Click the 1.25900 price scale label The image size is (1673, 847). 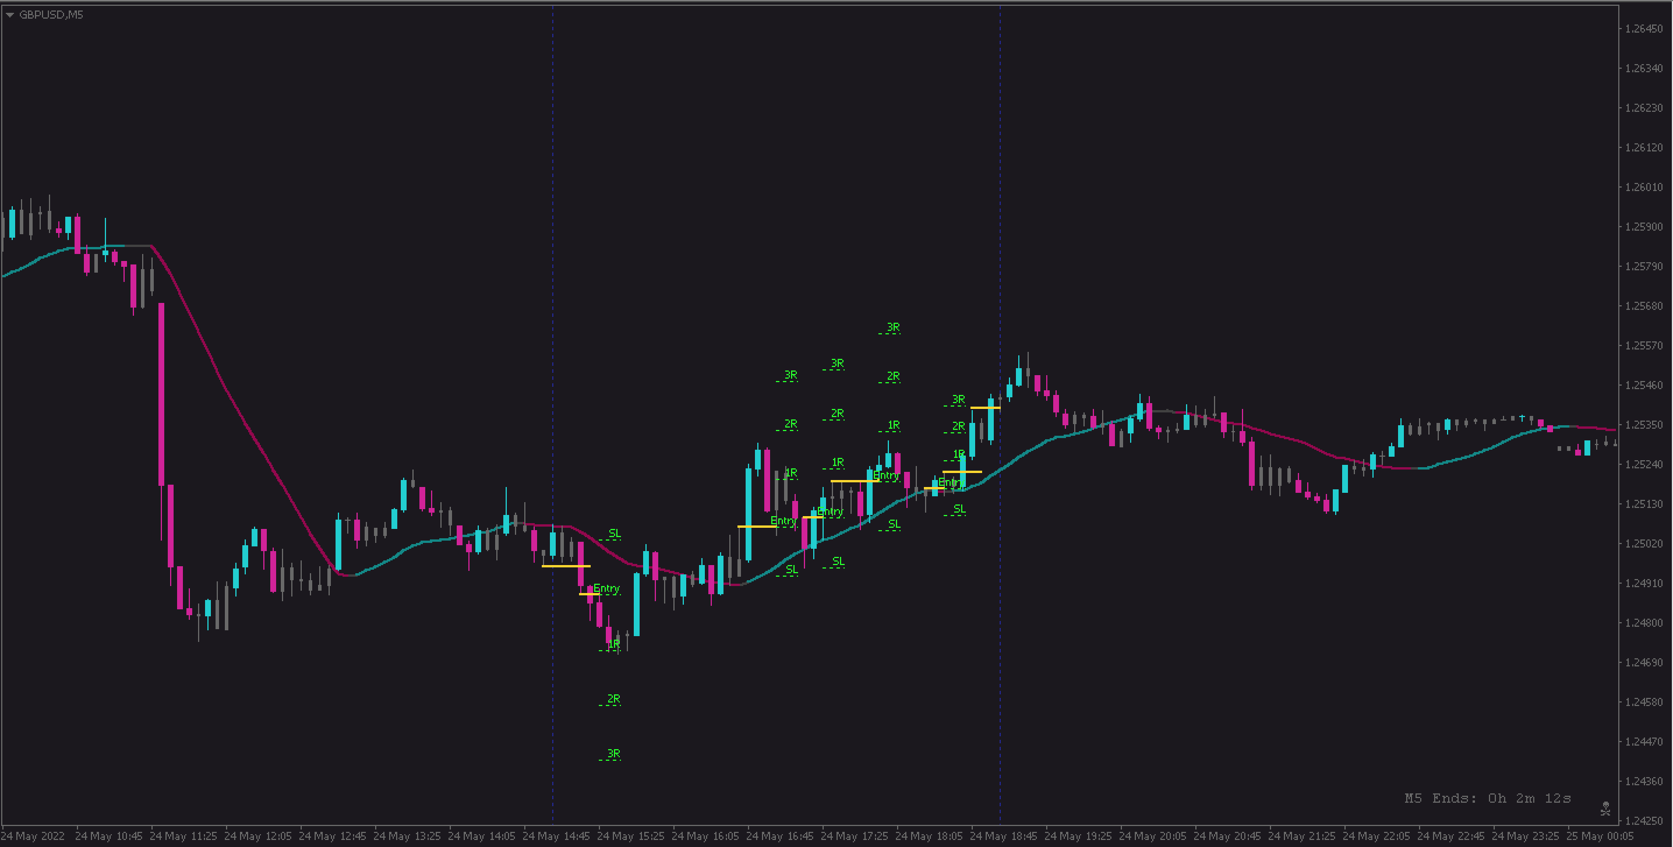(1644, 227)
